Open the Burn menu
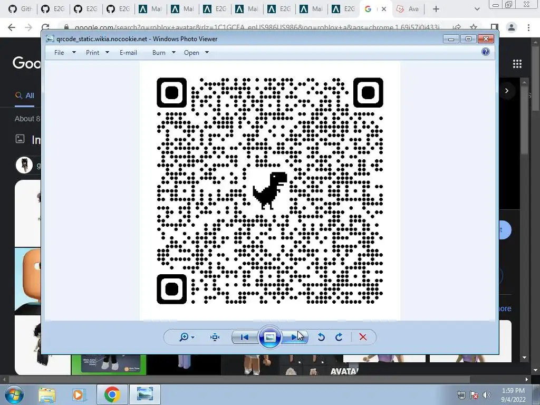The width and height of the screenshot is (540, 405). point(159,53)
